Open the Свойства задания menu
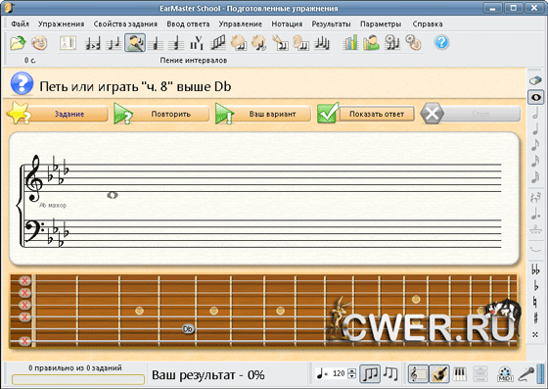The height and width of the screenshot is (389, 548). [x=125, y=24]
